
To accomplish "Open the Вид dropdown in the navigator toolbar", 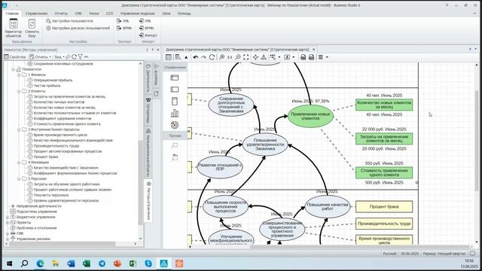I will click(x=59, y=57).
